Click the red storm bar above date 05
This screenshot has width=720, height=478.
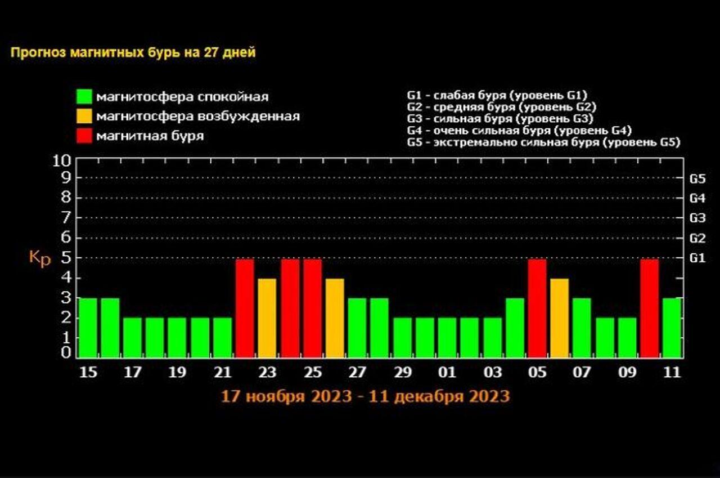pyautogui.click(x=538, y=308)
